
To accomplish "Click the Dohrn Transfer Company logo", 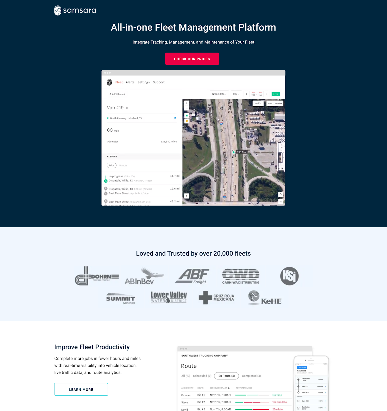I will point(97,276).
